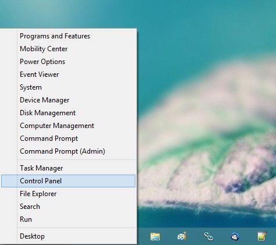Open Power Options
Screen dimensions: 276x245
pos(68,62)
